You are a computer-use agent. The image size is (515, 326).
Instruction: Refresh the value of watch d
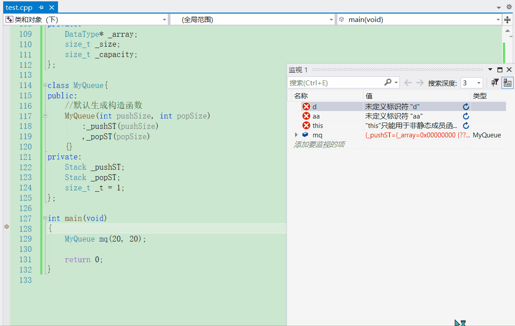pos(466,106)
